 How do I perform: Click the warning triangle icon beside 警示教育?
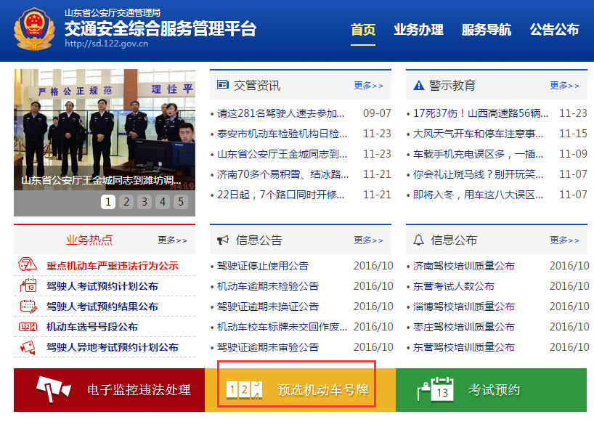click(420, 85)
